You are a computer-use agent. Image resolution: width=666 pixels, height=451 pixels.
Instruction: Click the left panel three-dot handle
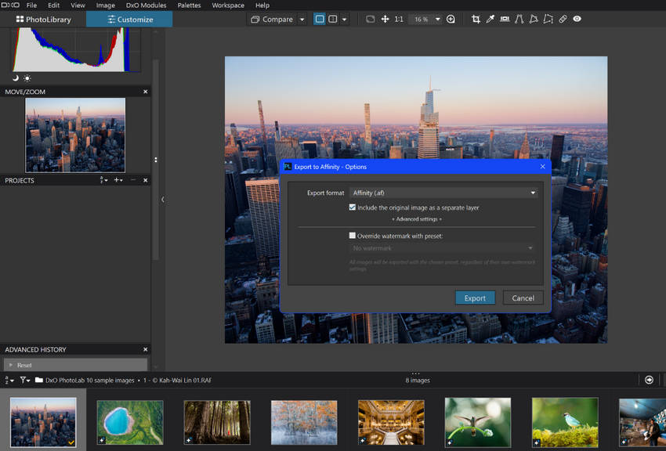click(156, 160)
